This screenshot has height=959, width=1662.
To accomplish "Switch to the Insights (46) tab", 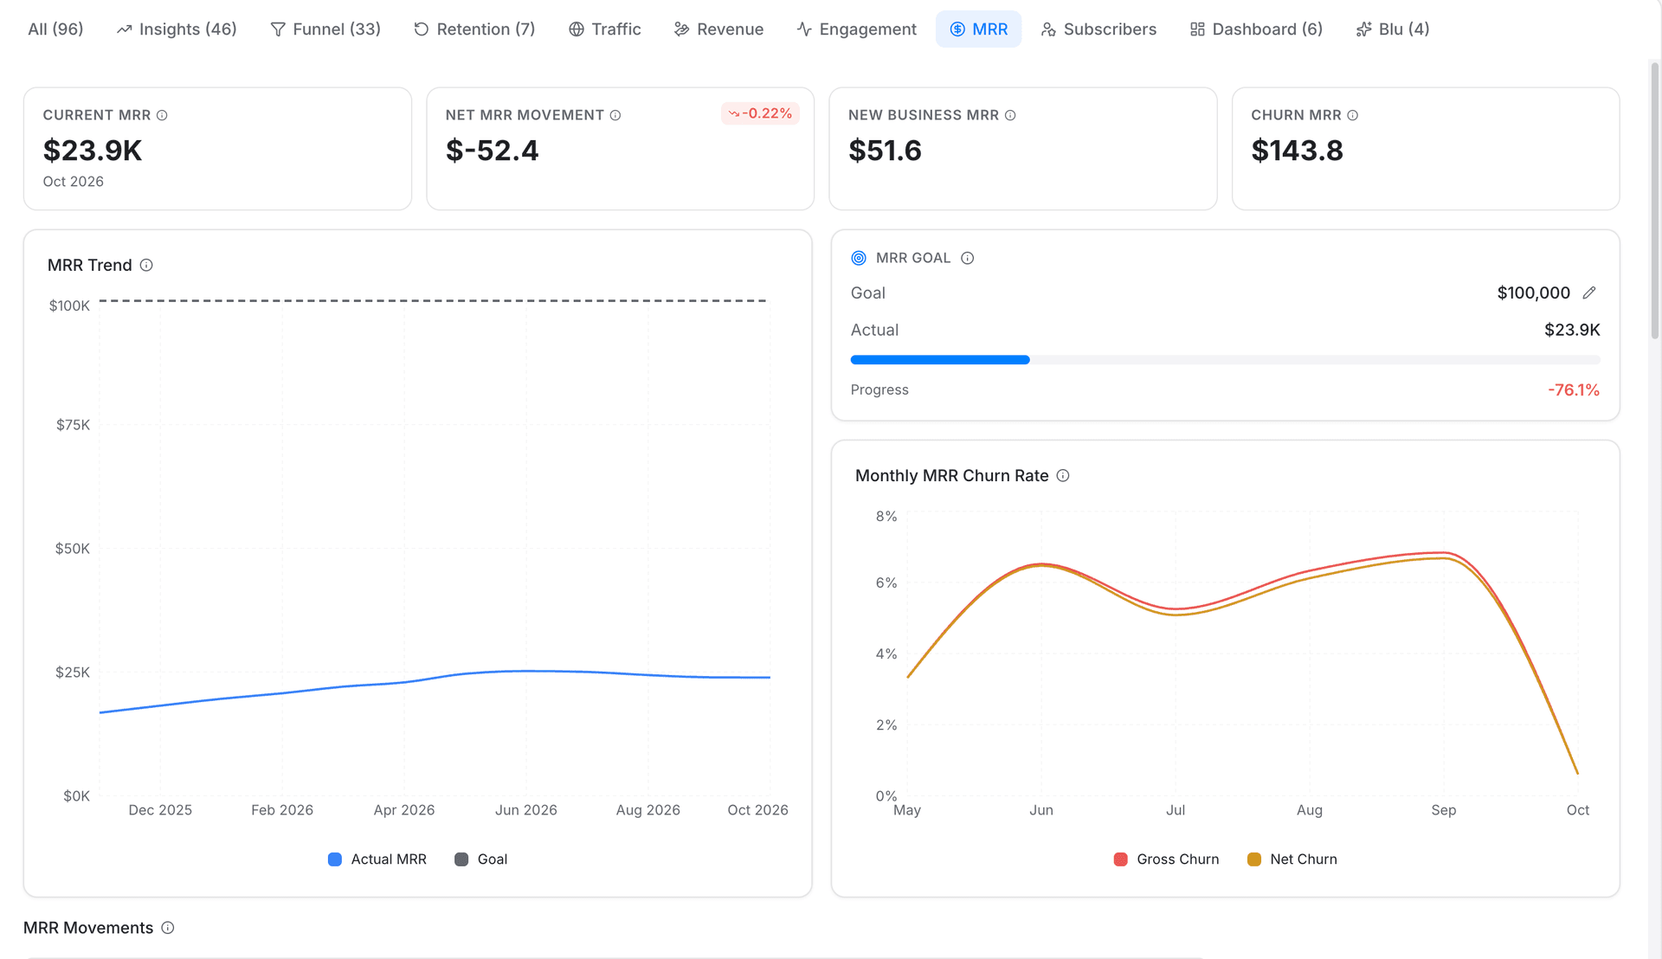I will pyautogui.click(x=177, y=29).
